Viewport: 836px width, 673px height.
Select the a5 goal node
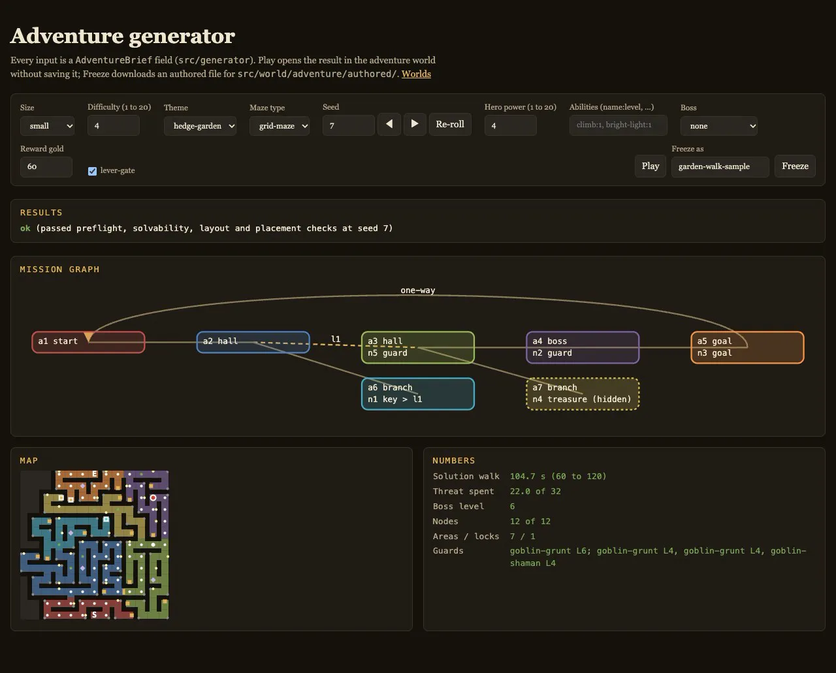coord(747,347)
